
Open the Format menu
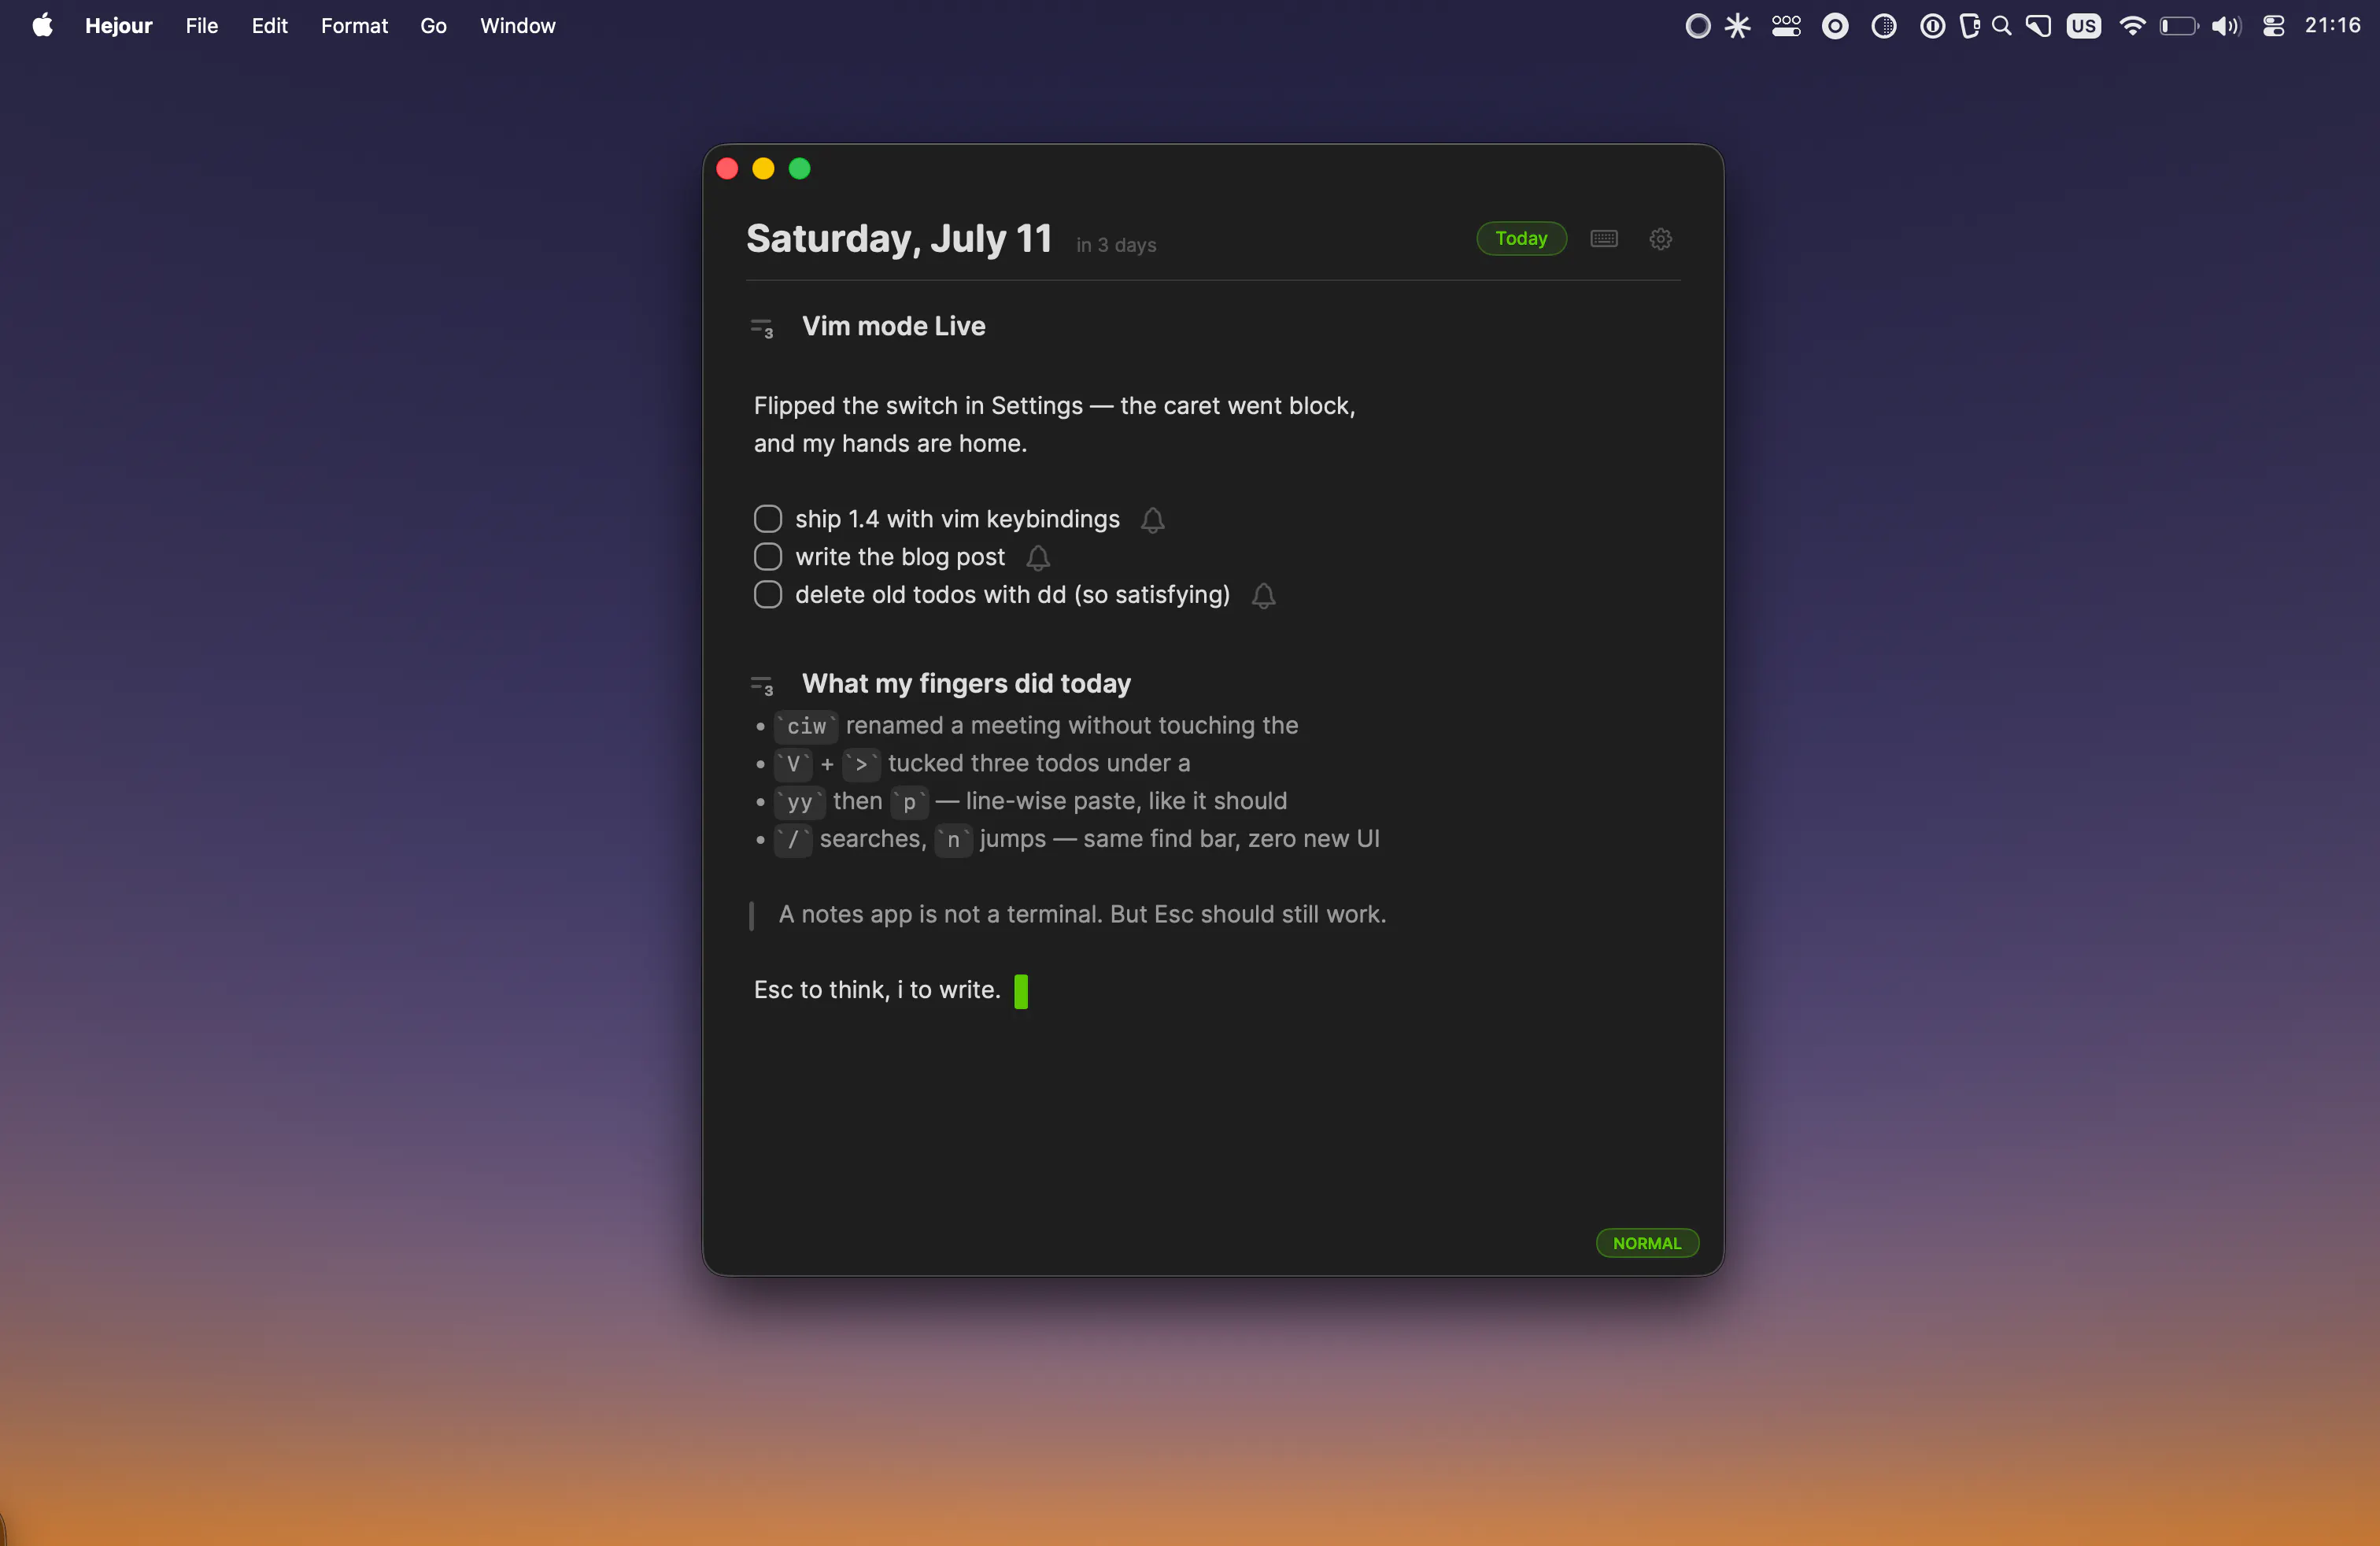(x=354, y=26)
